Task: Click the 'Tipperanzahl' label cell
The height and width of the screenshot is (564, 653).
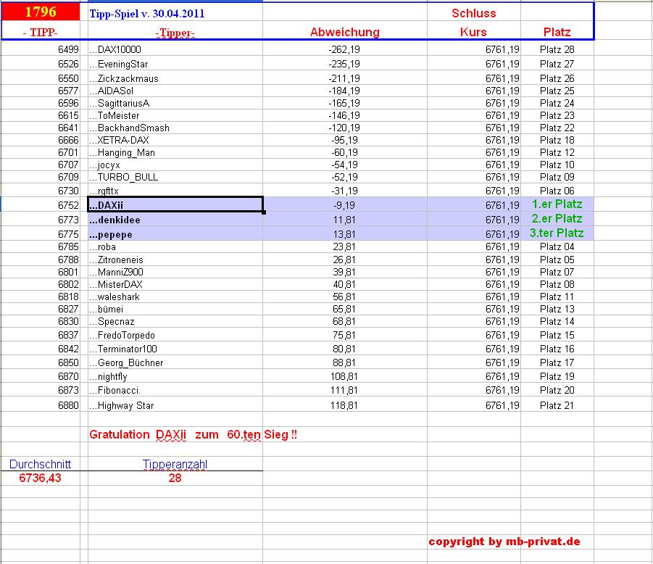Action: click(x=175, y=464)
